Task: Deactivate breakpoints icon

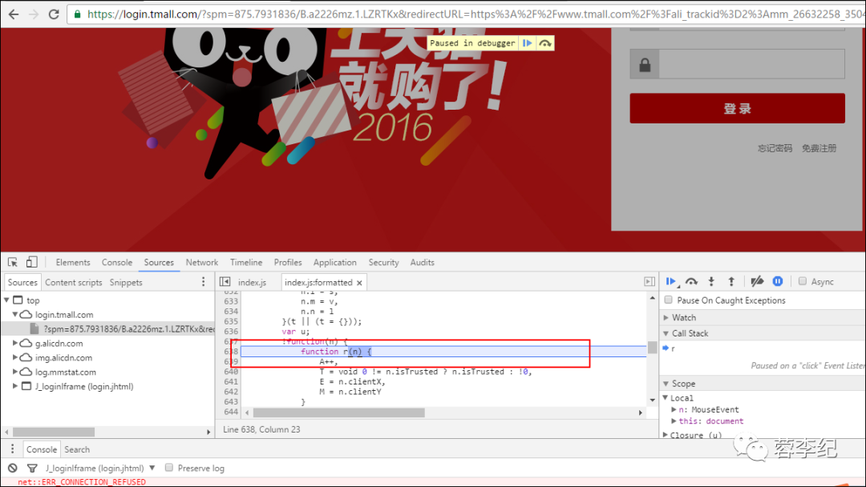Action: click(x=757, y=281)
